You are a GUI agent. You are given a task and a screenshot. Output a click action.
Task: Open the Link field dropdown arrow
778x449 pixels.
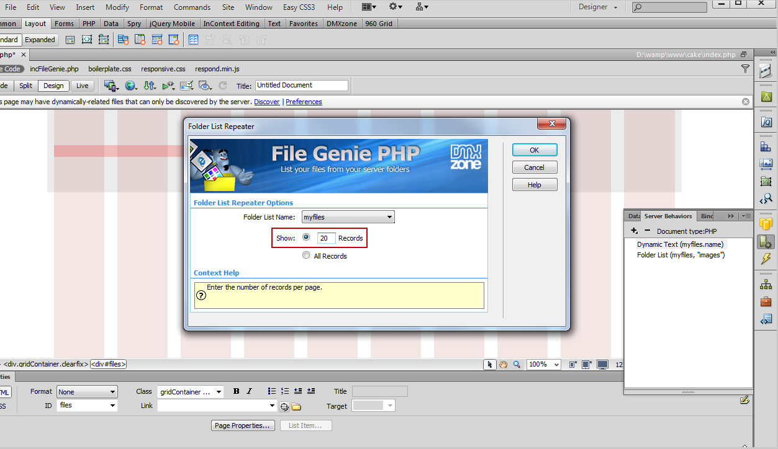pyautogui.click(x=273, y=406)
